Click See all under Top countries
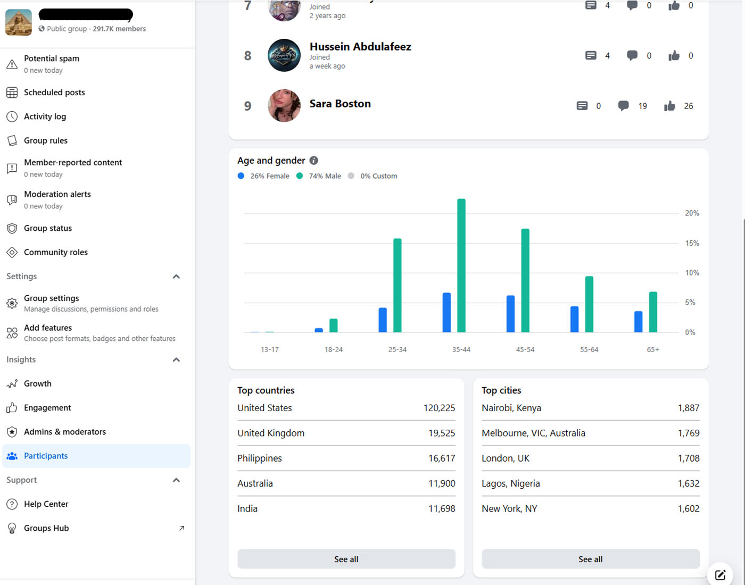The height and width of the screenshot is (585, 745). tap(346, 559)
